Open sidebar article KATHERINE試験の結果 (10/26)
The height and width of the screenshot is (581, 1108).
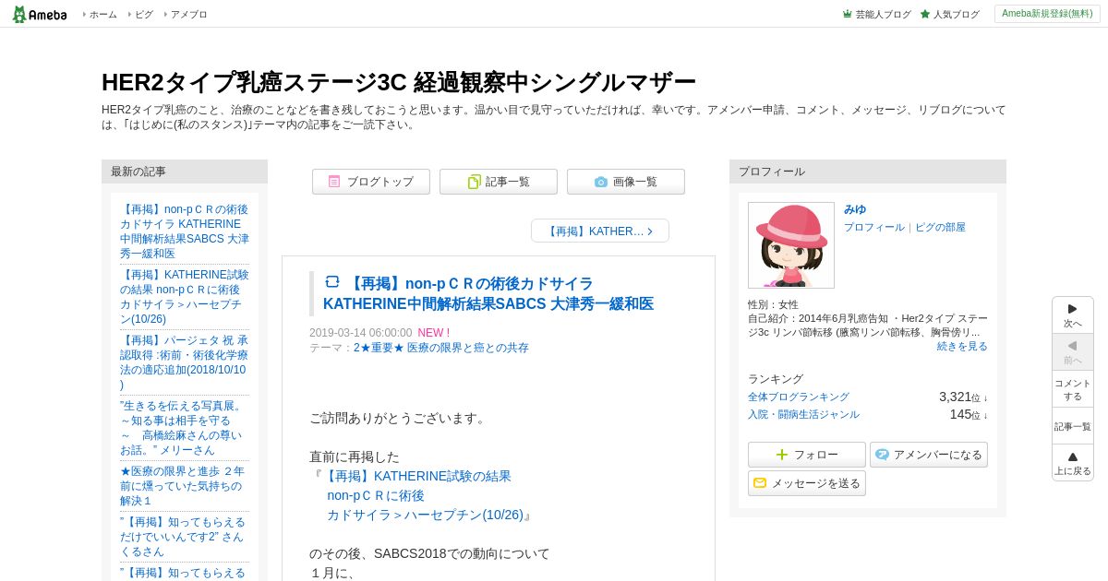(x=185, y=296)
